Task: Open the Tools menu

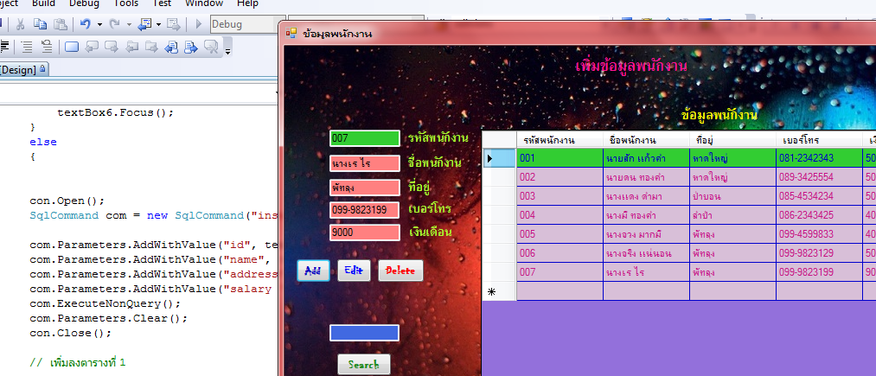Action: tap(125, 4)
